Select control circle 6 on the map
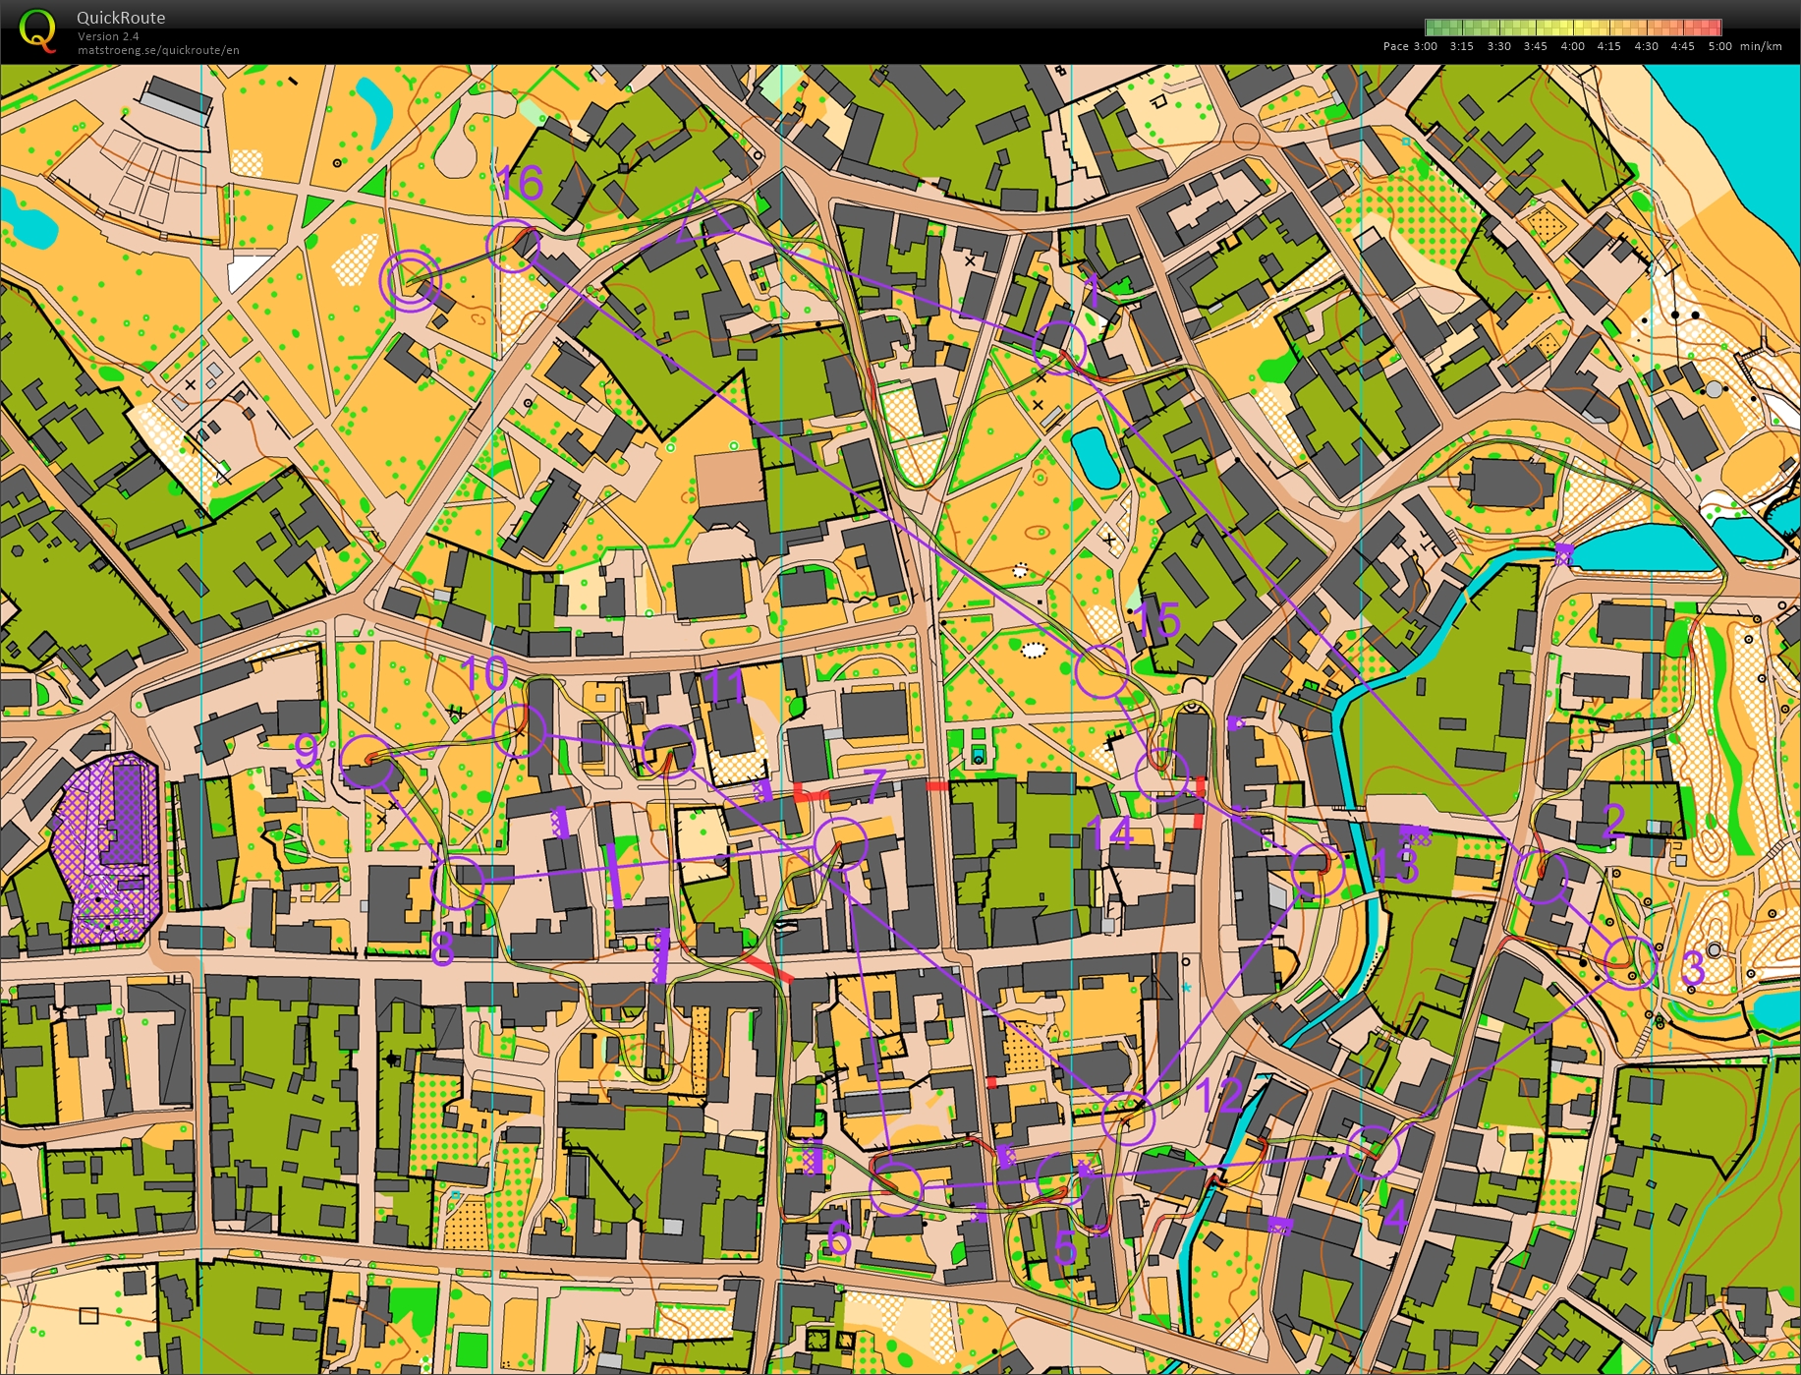This screenshot has width=1801, height=1375. coord(895,1188)
